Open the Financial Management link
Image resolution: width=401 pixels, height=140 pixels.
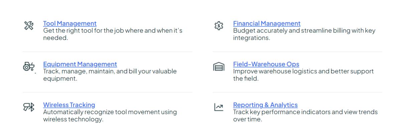pyautogui.click(x=267, y=23)
